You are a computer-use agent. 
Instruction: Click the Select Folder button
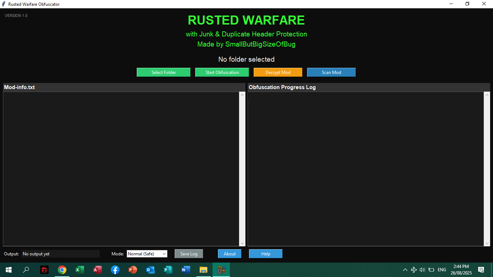163,72
